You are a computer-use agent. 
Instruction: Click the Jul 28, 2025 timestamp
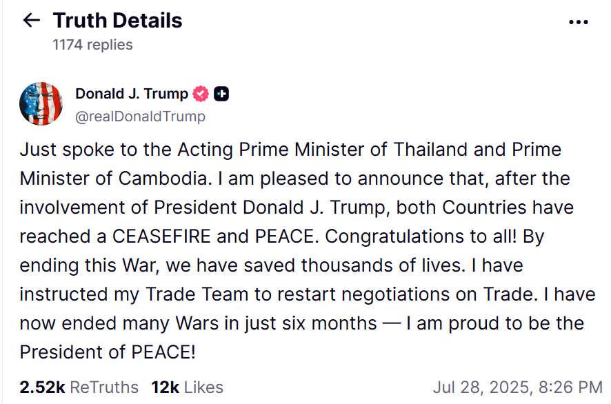pyautogui.click(x=517, y=387)
